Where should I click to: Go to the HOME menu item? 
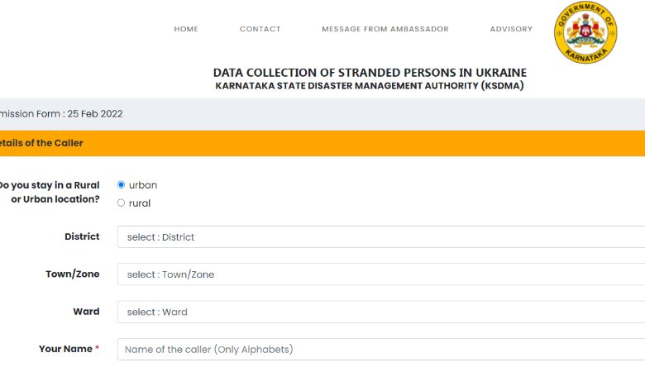click(186, 29)
